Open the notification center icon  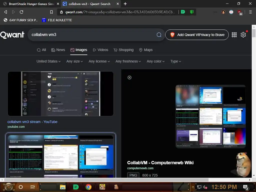click(x=245, y=187)
